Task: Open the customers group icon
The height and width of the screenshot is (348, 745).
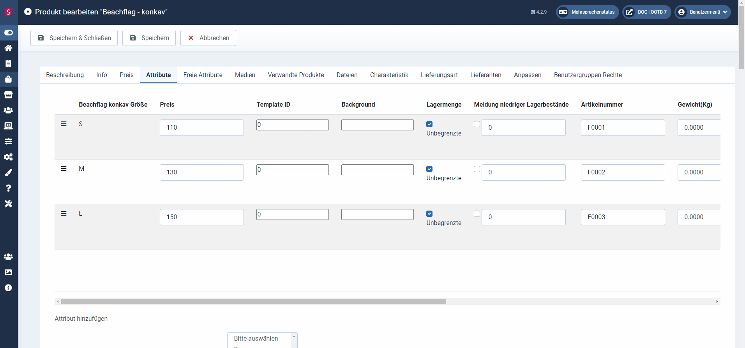Action: (x=8, y=110)
